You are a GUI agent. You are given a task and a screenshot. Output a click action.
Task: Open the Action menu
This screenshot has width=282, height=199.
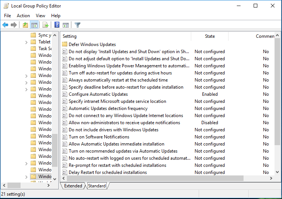[23, 16]
